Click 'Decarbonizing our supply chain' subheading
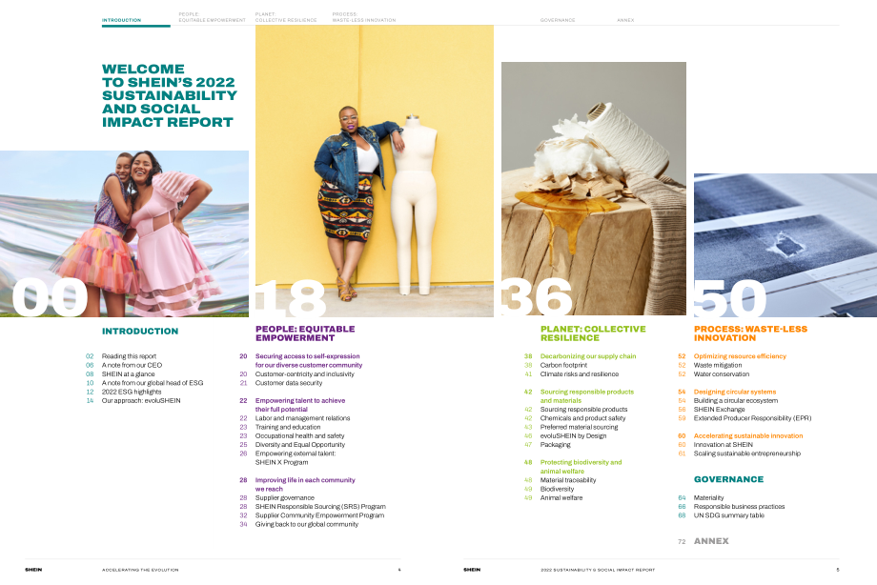The image size is (877, 585). point(588,356)
